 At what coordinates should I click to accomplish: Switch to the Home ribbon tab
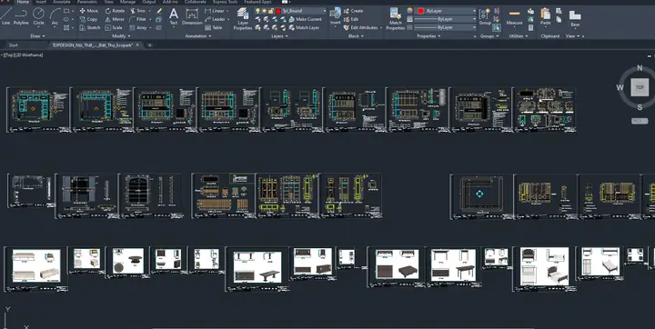click(23, 2)
